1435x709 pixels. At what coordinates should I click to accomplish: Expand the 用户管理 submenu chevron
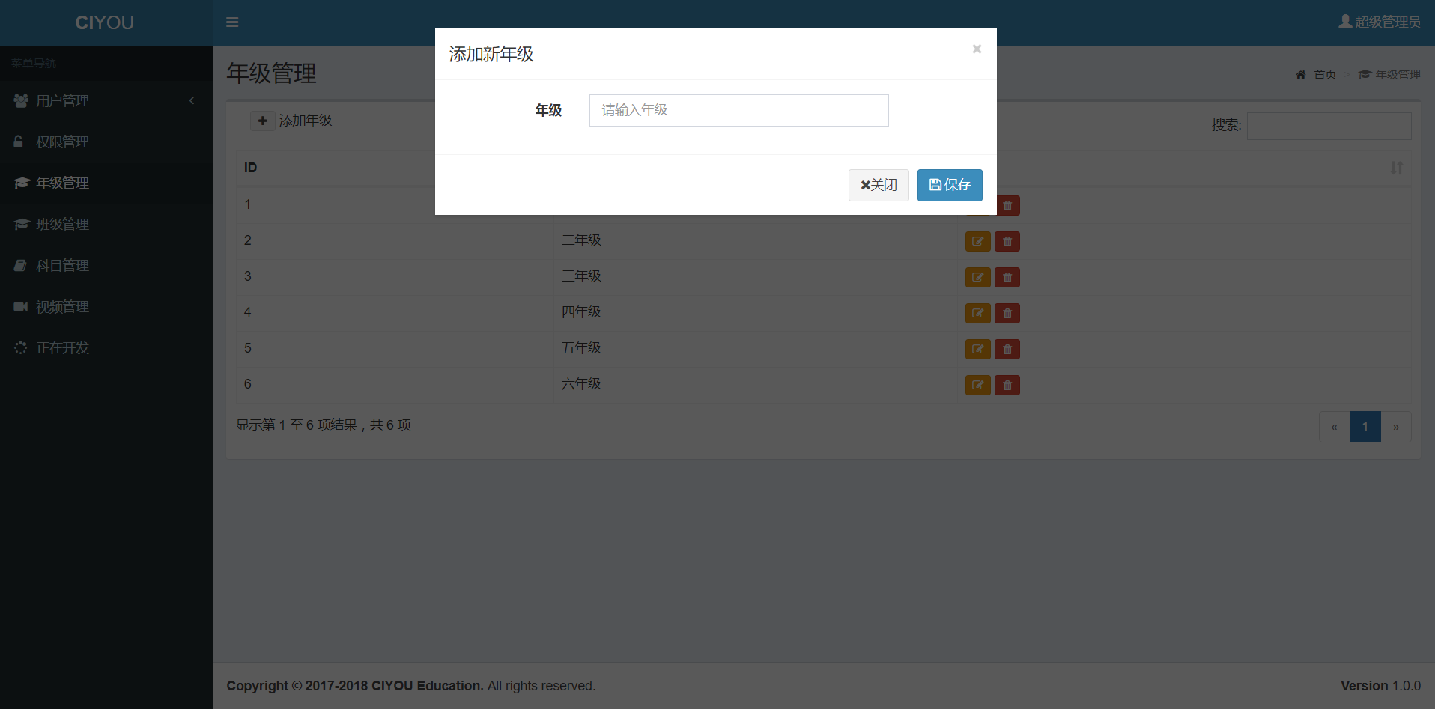tap(192, 100)
